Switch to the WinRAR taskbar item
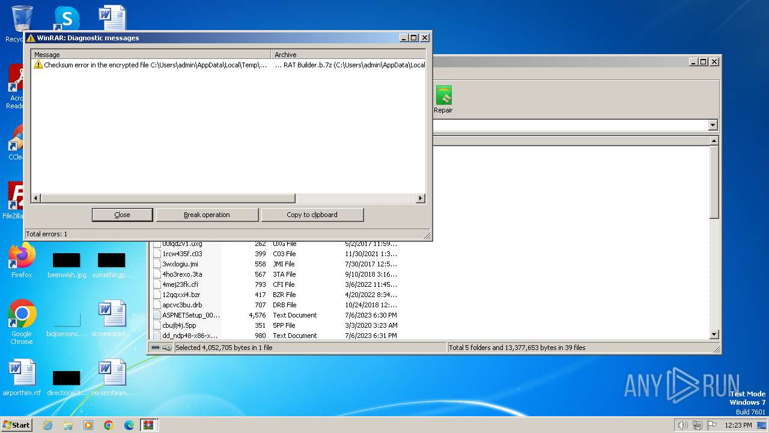Screen dimensions: 769x433 tap(148, 425)
